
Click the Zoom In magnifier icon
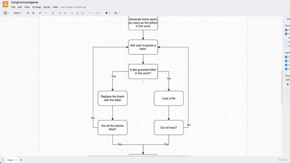28,13
